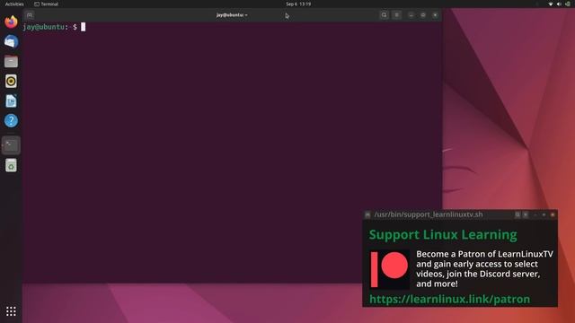This screenshot has width=575, height=323.
Task: Close the jay@ubuntu terminal window
Action: 435,15
